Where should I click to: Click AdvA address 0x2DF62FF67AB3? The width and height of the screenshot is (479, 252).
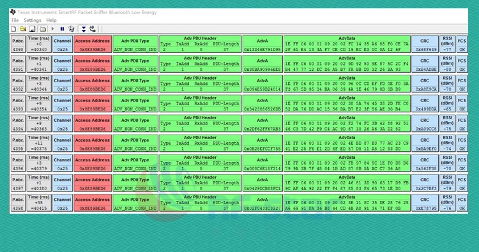click(x=262, y=129)
